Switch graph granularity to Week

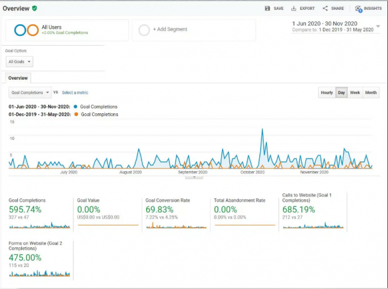pyautogui.click(x=355, y=92)
